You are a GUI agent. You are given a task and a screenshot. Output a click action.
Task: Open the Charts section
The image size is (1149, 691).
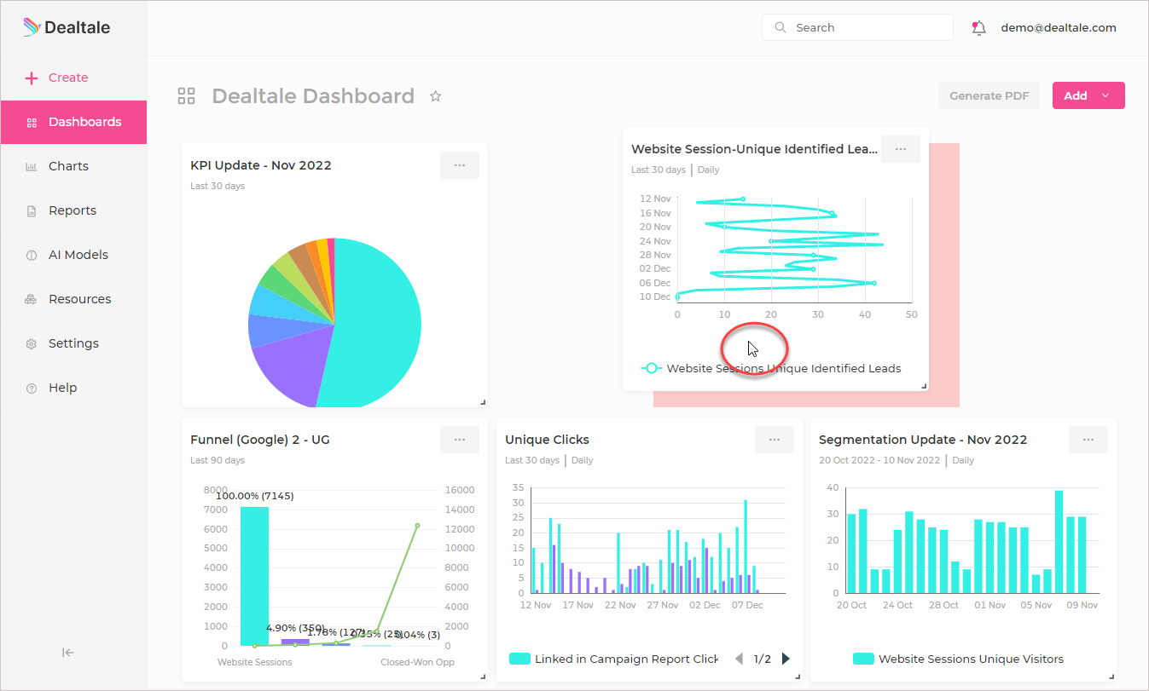coord(73,166)
